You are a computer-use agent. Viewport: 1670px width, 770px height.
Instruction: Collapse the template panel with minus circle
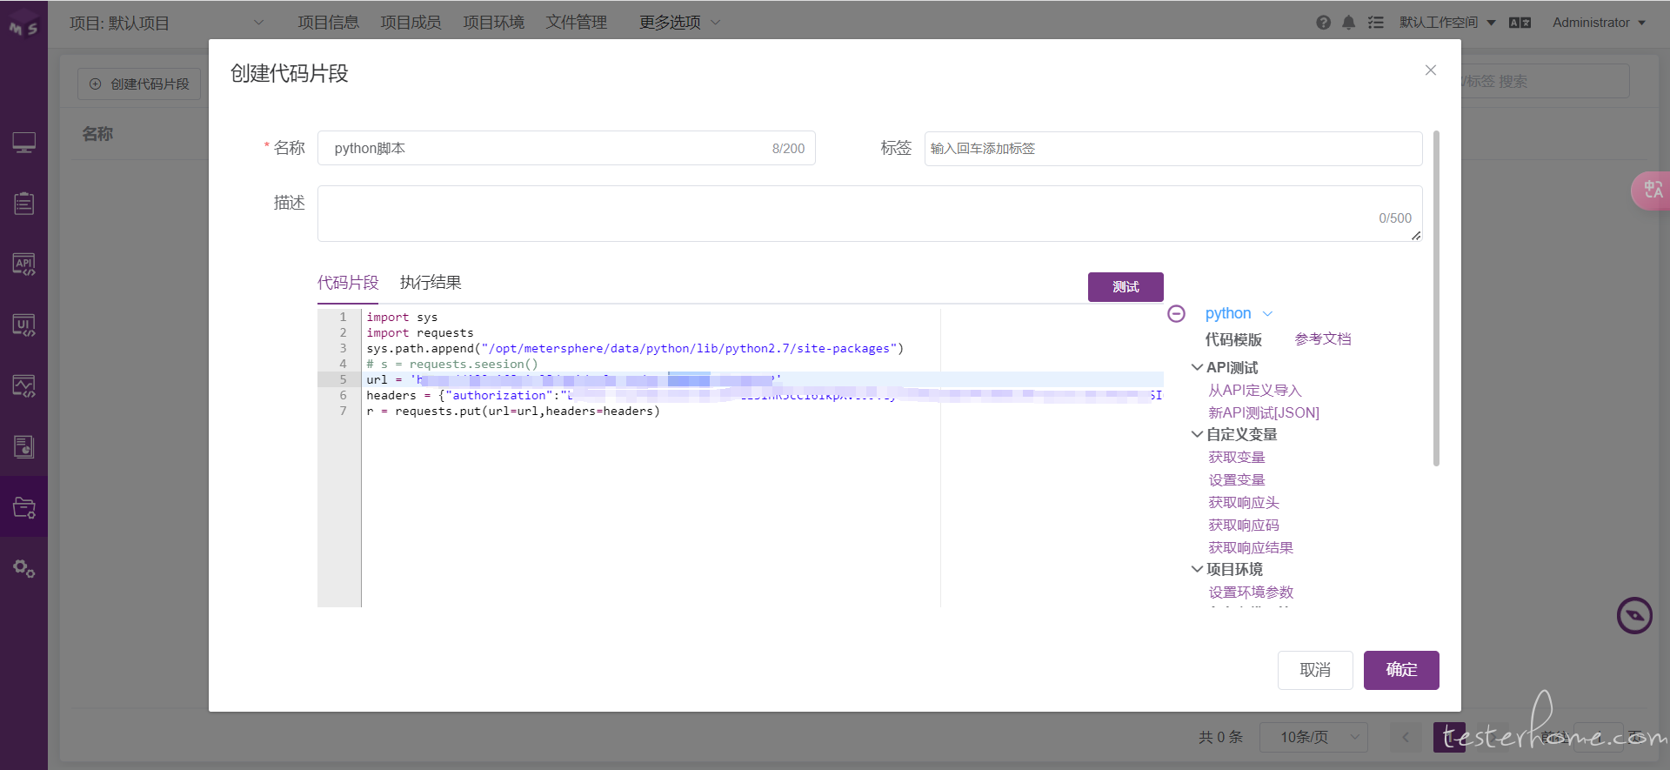(x=1176, y=314)
